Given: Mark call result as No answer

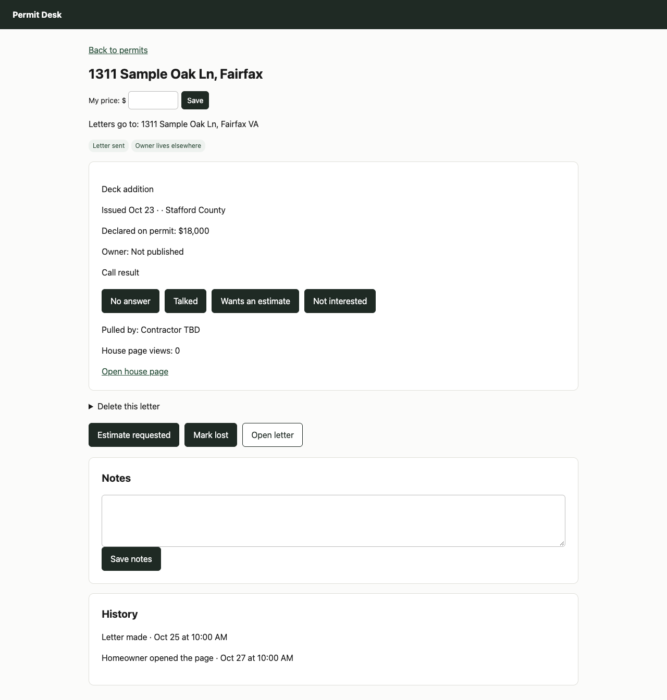Looking at the screenshot, I should 130,301.
